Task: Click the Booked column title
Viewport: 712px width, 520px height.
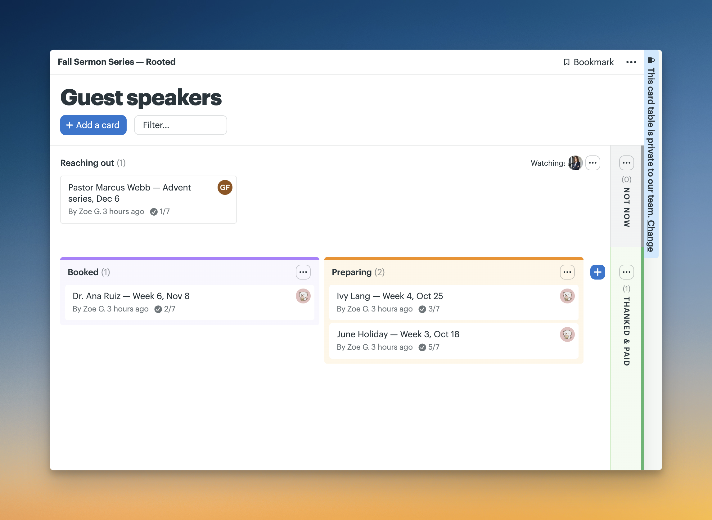Action: tap(83, 272)
